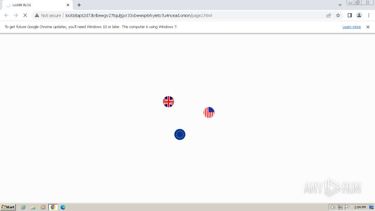Click the 2:04 PM clock

pyautogui.click(x=360, y=207)
